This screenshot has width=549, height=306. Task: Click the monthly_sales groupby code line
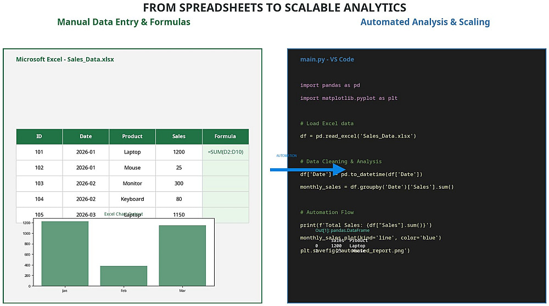tap(377, 187)
